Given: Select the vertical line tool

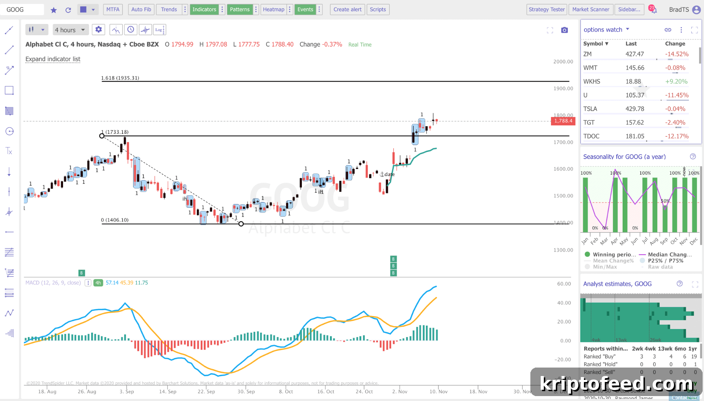Looking at the screenshot, I should 9,192.
